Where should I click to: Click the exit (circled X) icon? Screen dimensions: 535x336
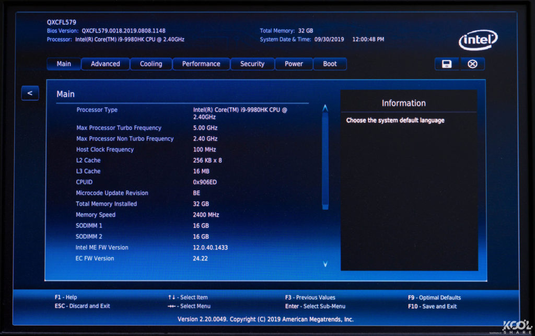click(472, 64)
